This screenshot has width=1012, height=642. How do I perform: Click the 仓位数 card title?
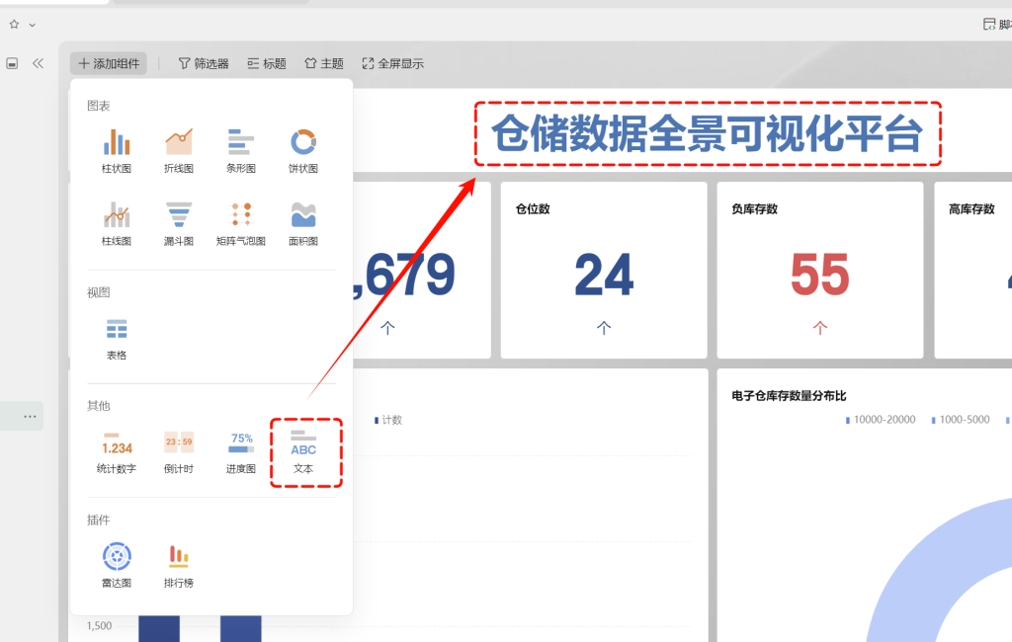tap(533, 209)
